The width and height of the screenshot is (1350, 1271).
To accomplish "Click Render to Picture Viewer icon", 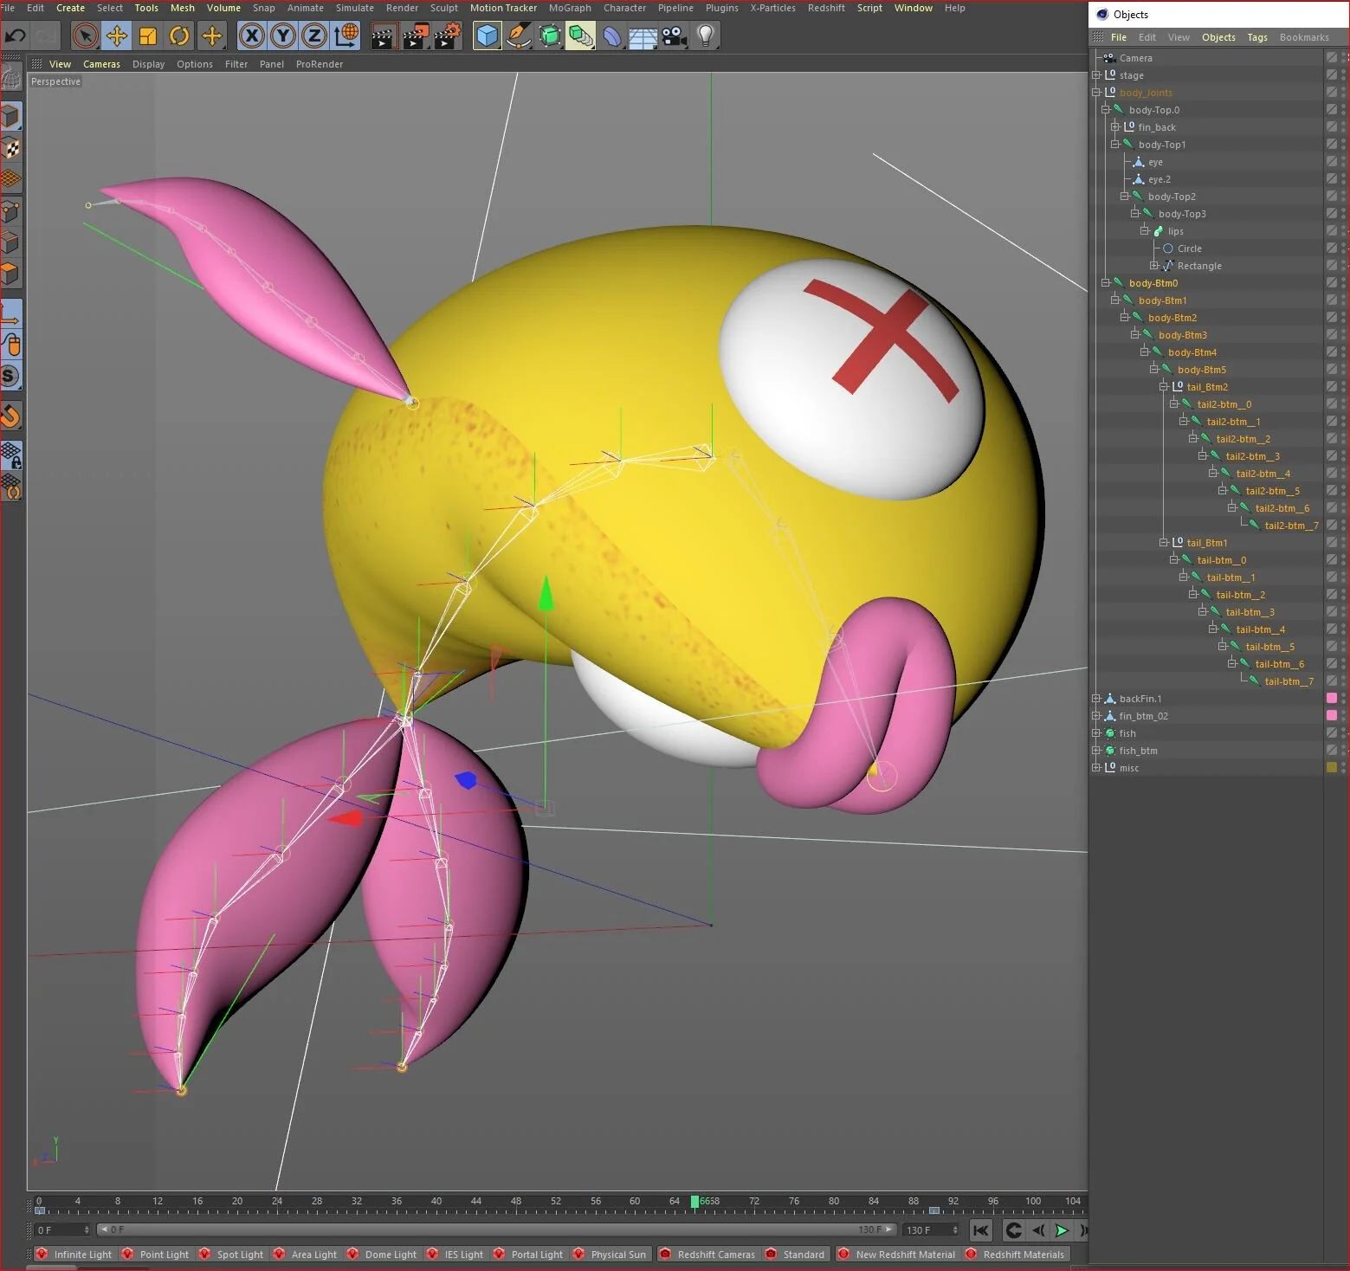I will (x=416, y=35).
